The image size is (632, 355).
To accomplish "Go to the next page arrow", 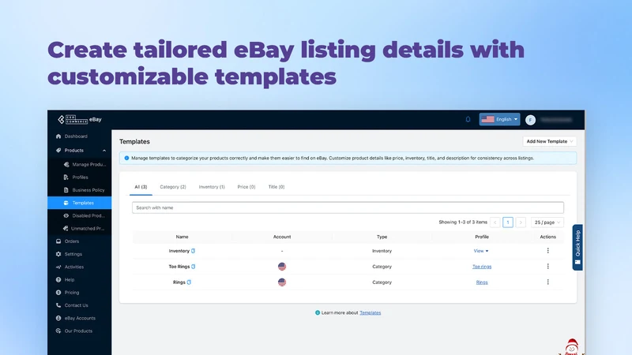I will (521, 222).
